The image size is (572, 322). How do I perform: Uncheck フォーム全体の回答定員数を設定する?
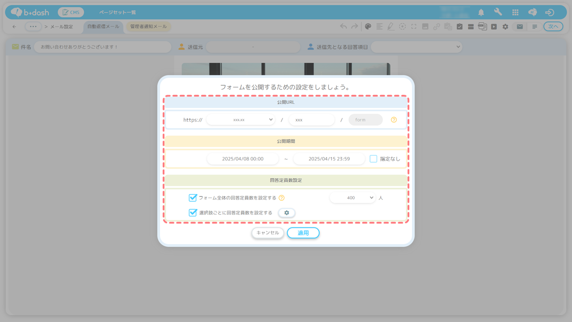[x=193, y=198]
